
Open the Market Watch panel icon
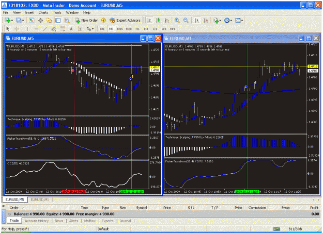pos(32,20)
